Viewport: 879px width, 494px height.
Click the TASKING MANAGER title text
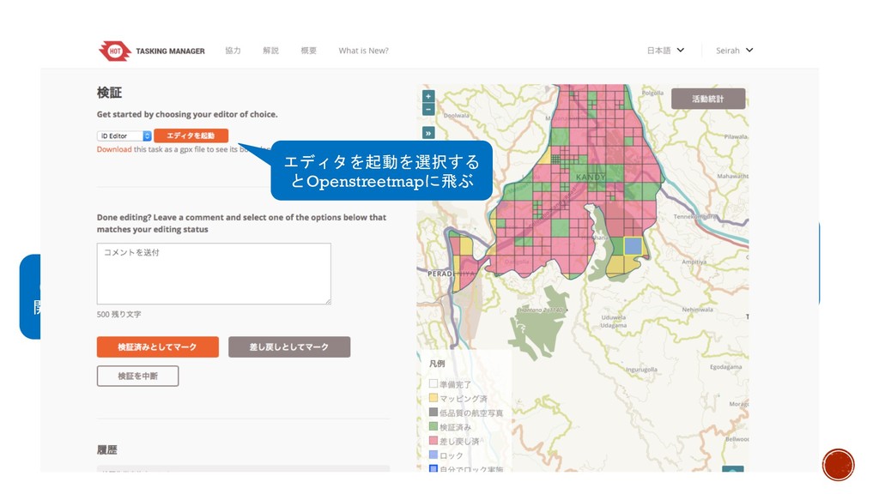[x=171, y=51]
